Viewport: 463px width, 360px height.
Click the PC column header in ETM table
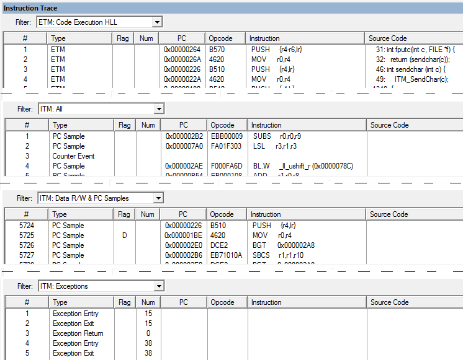[182, 38]
